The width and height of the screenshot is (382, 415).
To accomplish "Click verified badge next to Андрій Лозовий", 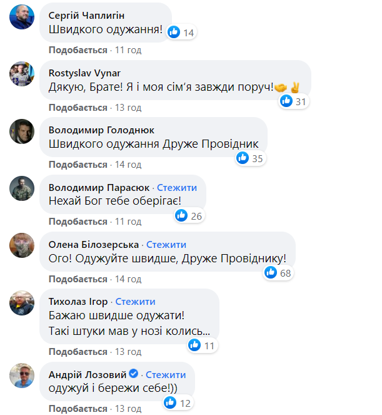I will (133, 374).
